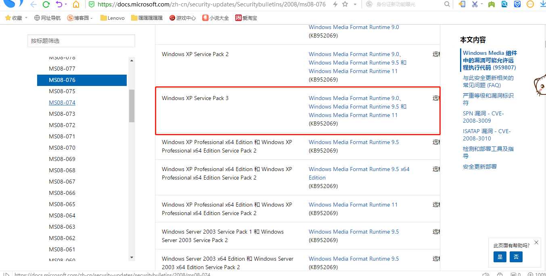Reload the page with the green refresh icon
The width and height of the screenshot is (546, 276).
(x=46, y=4)
